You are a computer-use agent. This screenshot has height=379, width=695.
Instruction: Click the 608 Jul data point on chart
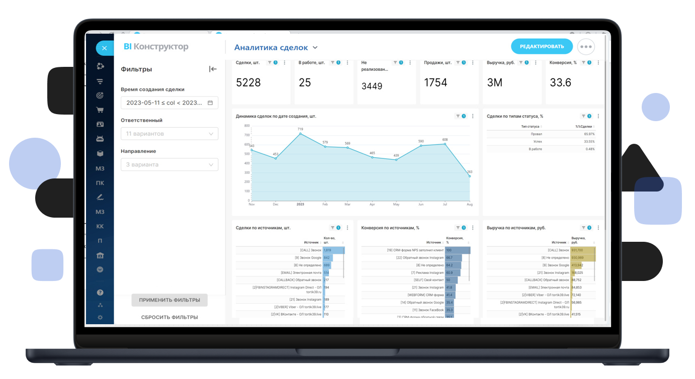pos(446,144)
